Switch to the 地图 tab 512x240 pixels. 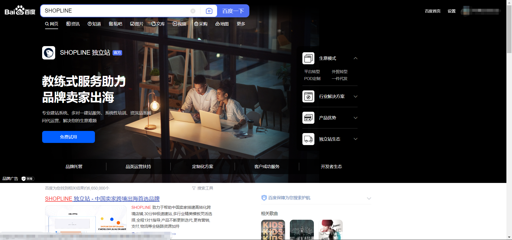point(222,24)
